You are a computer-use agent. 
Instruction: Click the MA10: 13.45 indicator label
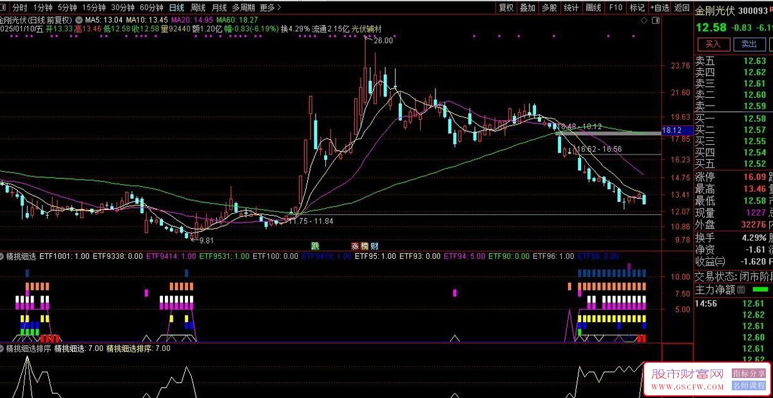(147, 19)
